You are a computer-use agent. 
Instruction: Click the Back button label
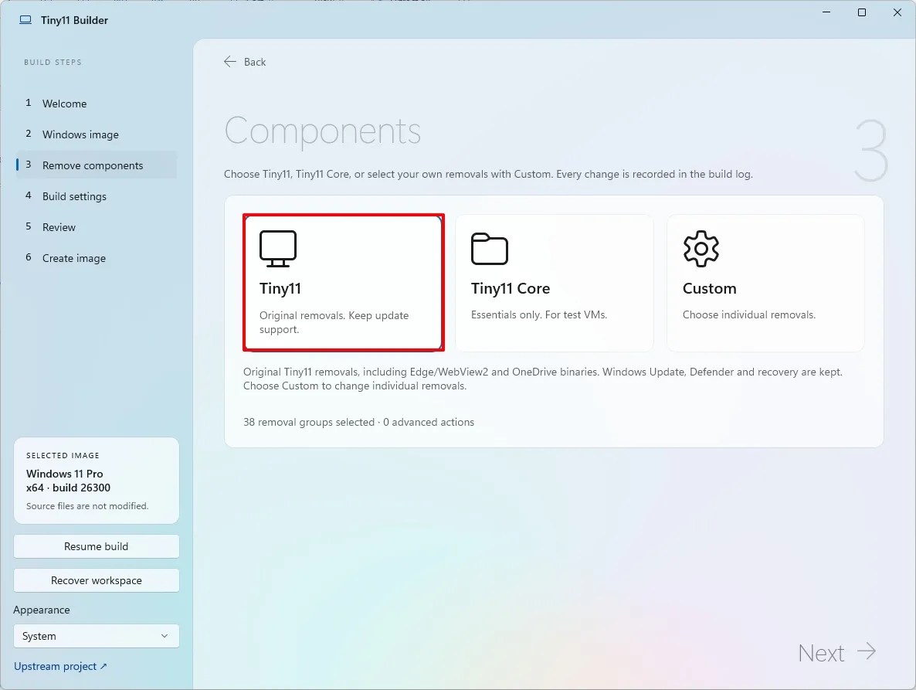(255, 62)
